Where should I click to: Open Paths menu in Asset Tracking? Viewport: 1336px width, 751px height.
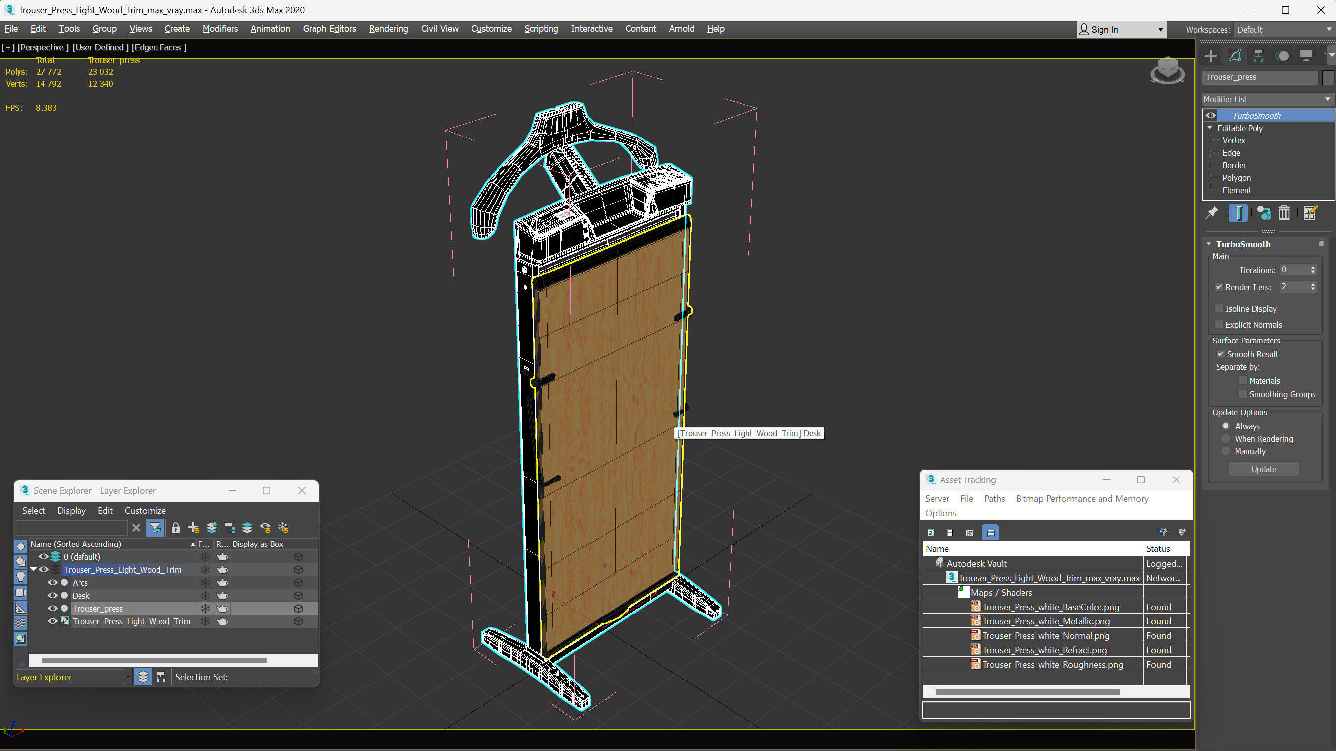[x=994, y=498]
